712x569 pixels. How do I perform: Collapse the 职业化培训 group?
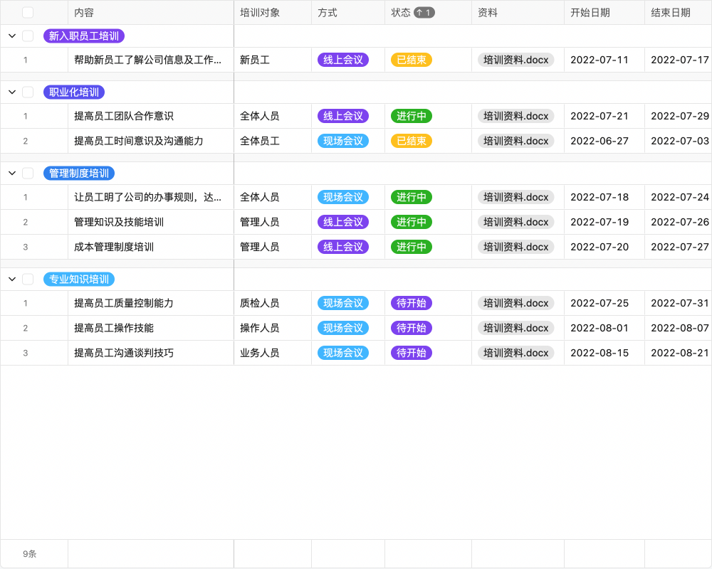click(11, 92)
